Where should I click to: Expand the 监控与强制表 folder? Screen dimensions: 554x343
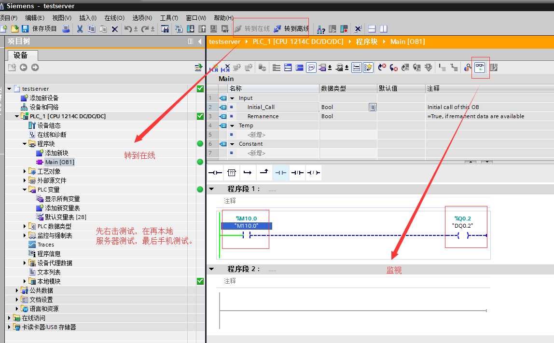click(x=25, y=235)
